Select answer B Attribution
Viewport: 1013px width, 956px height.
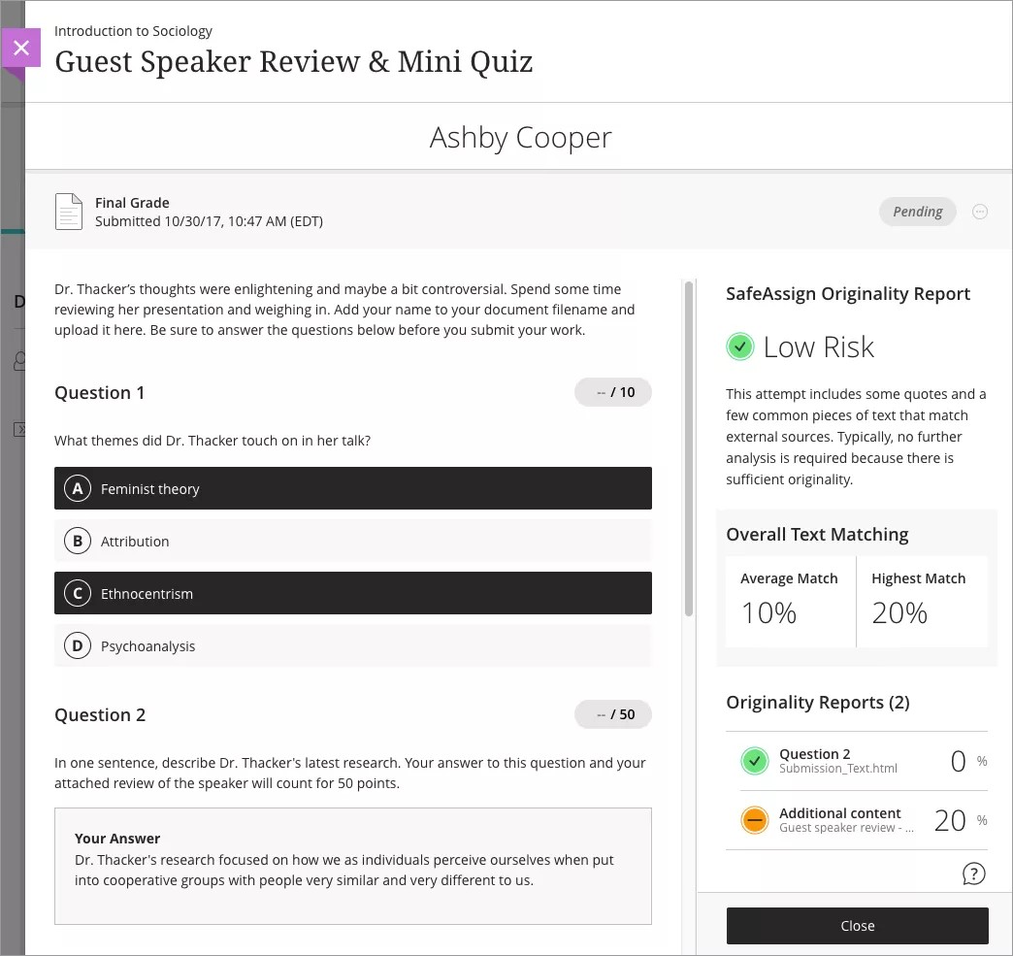tap(353, 542)
